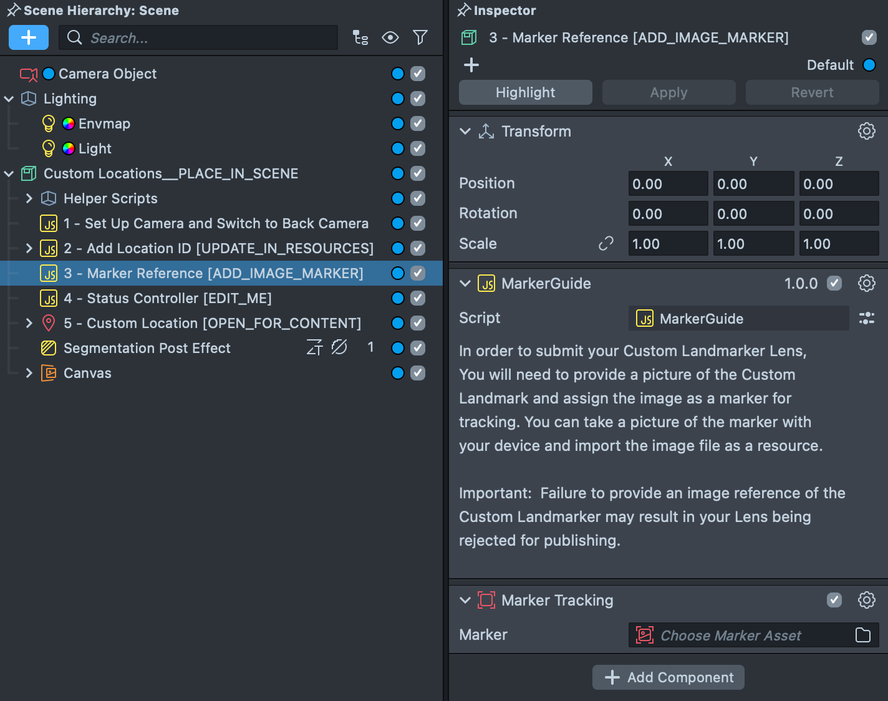Screen dimensions: 888x701
Task: Click the filter icon in the hierarchy toolbar
Action: 420,37
